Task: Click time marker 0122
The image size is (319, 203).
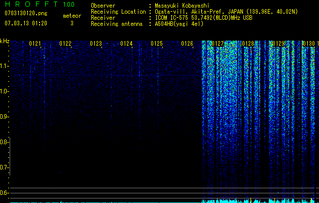Action: coord(65,44)
